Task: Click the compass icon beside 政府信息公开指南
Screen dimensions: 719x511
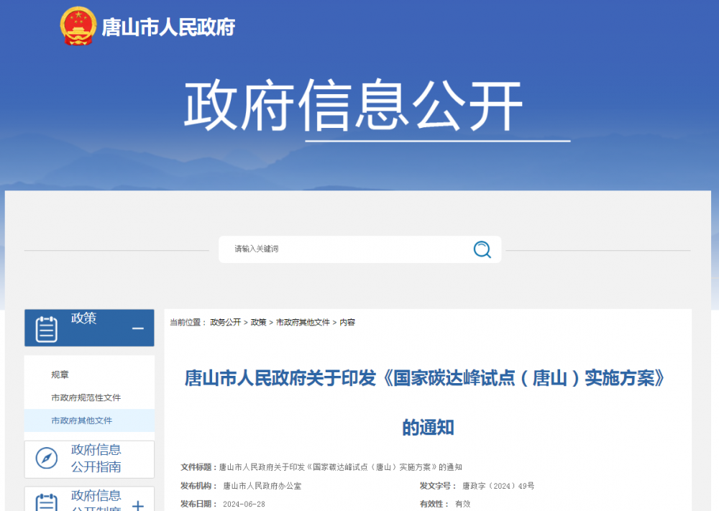Action: pos(45,459)
